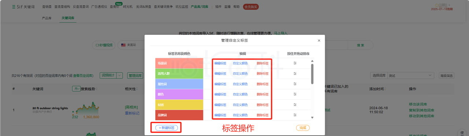Open 拓词&筛查 in the top navigation
469x136 pixels.
(x=143, y=7)
